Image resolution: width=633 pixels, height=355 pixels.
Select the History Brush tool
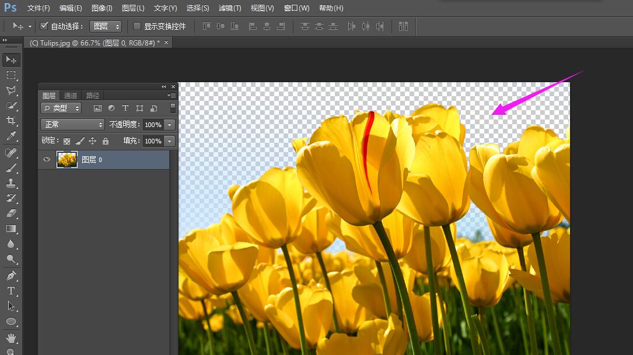point(11,198)
